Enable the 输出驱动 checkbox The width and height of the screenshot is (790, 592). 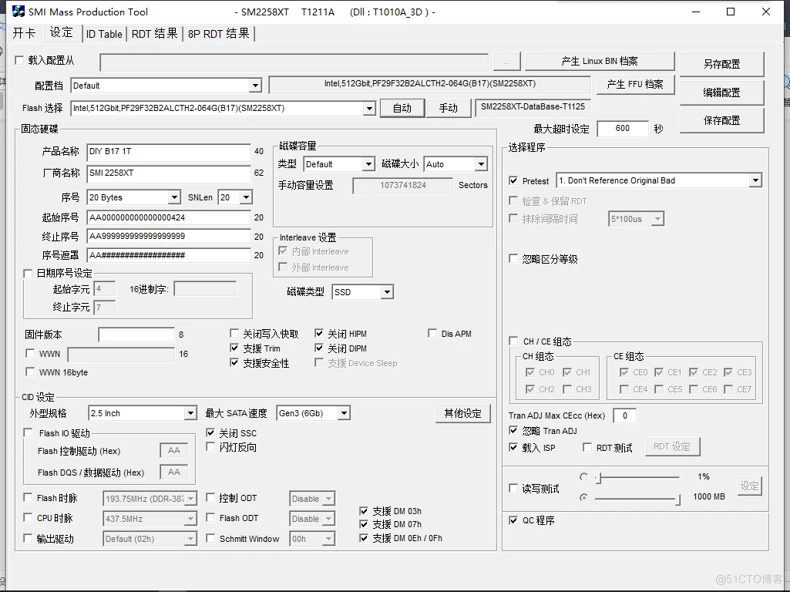[x=29, y=539]
